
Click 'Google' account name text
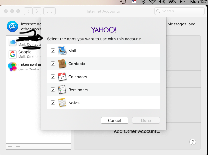point(25,52)
